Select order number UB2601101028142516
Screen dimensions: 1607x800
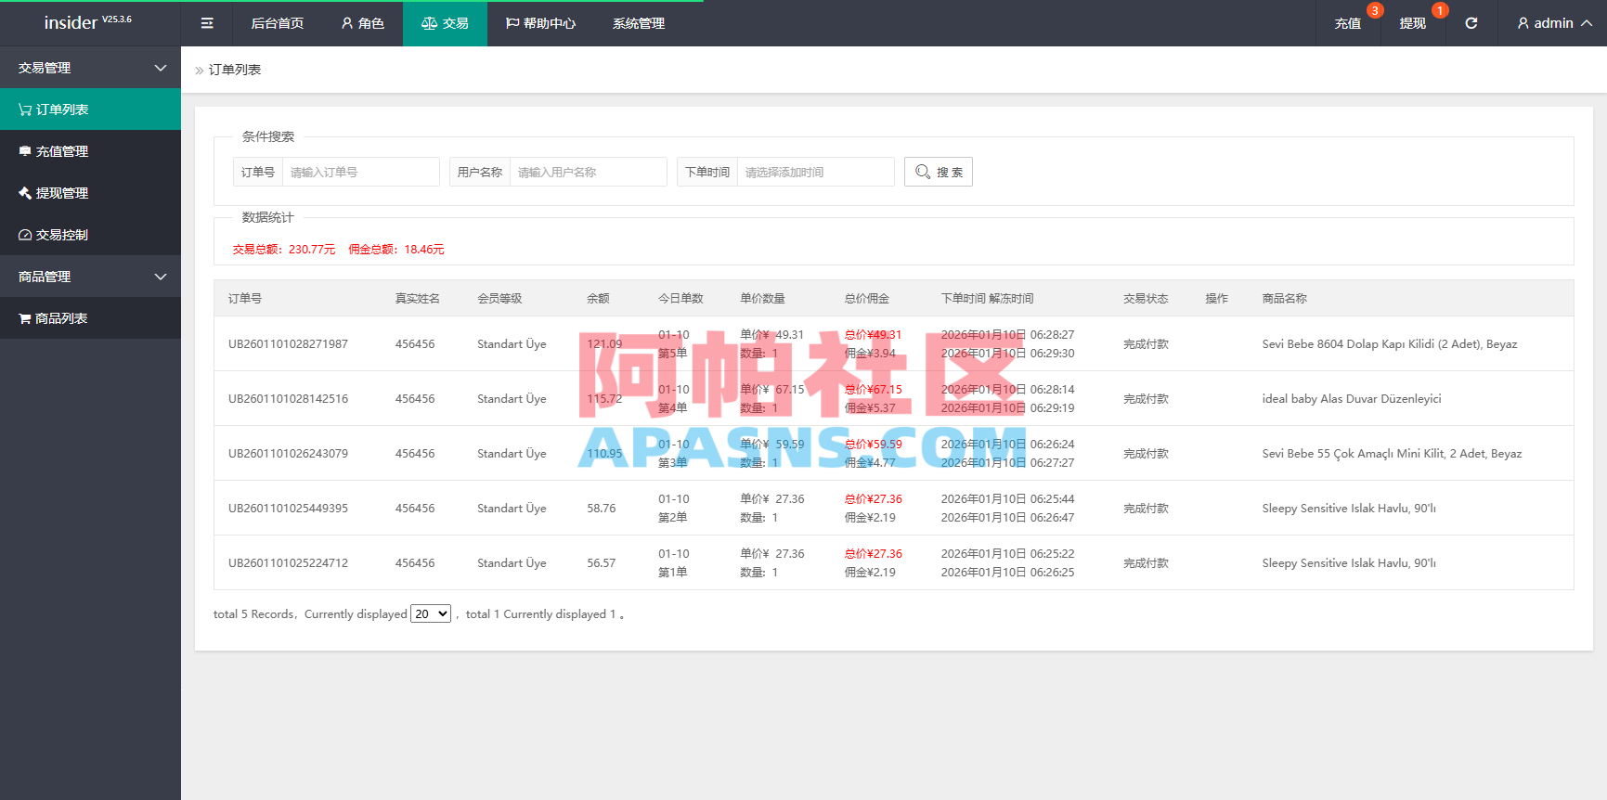pyautogui.click(x=288, y=398)
